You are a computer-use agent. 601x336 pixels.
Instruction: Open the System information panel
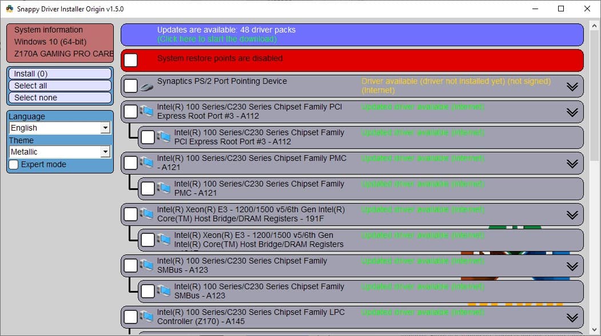60,43
